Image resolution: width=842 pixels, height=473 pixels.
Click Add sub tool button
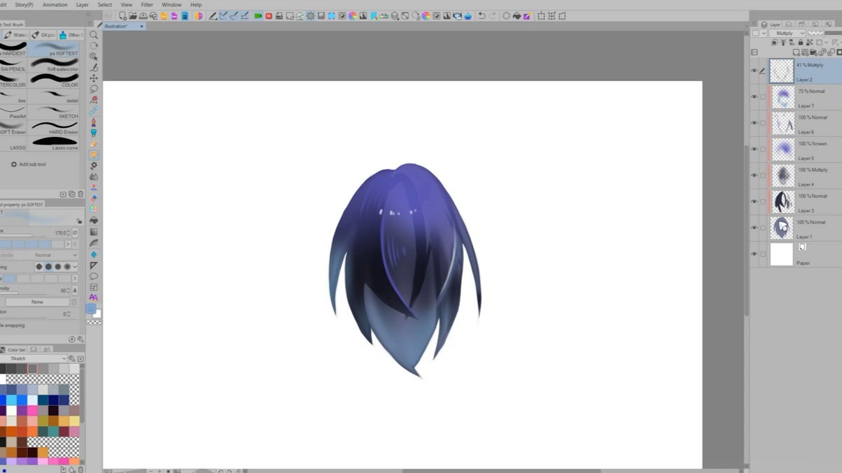[x=29, y=164]
